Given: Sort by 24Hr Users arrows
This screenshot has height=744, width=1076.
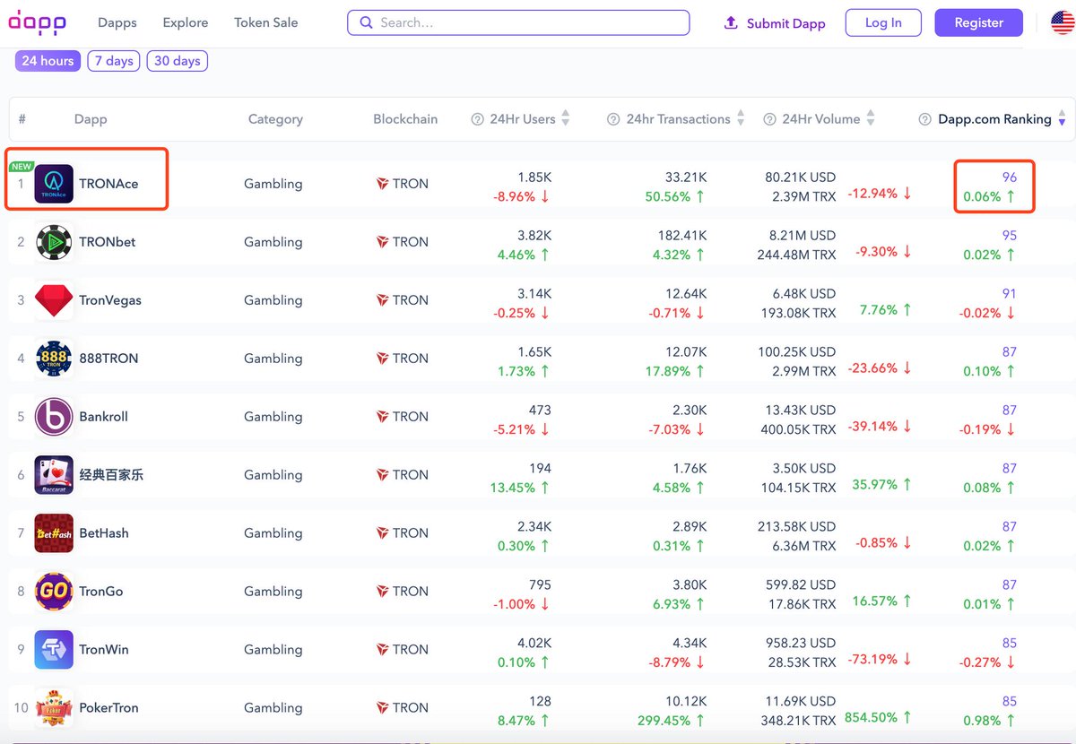Looking at the screenshot, I should pyautogui.click(x=565, y=119).
